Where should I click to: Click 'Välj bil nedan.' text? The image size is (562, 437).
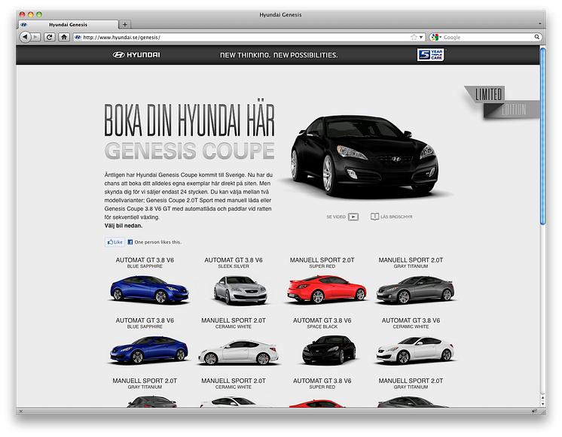click(124, 226)
